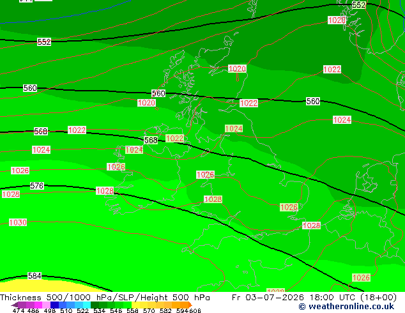405x313 pixels.
Task: Click the 560 height label over the North Sea
Action: click(313, 101)
